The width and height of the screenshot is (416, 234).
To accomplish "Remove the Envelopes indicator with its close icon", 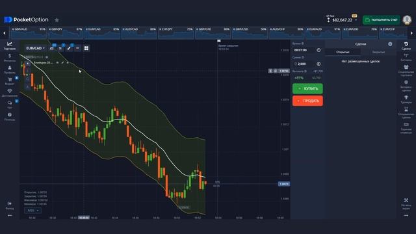I will (x=68, y=62).
